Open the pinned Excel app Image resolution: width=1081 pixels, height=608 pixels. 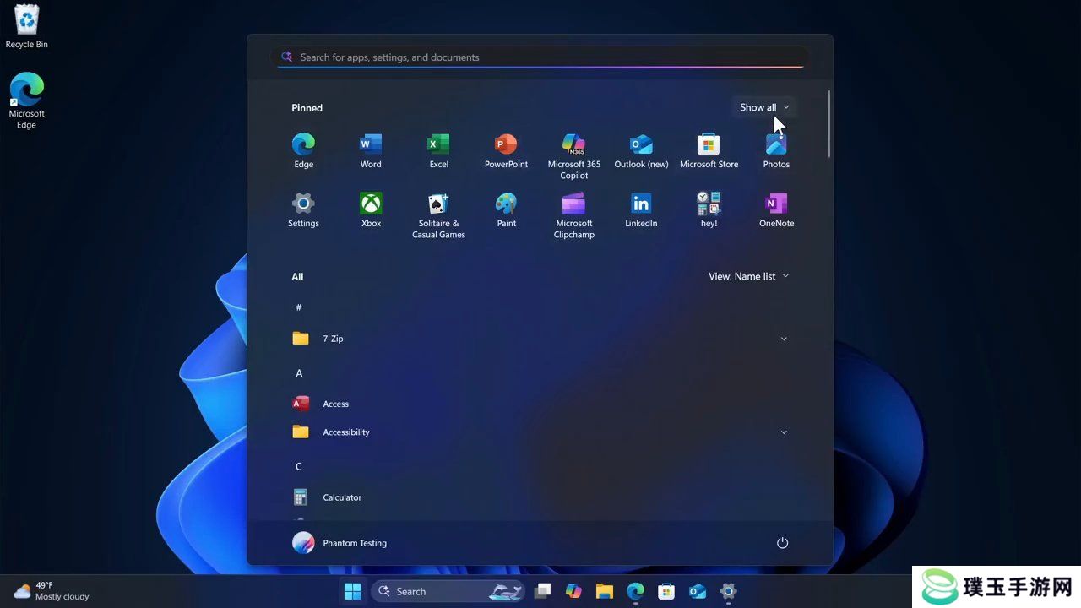point(438,151)
